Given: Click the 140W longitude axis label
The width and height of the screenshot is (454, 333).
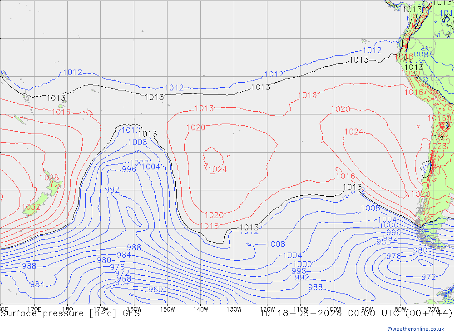Looking at the screenshot, I should tap(201, 309).
